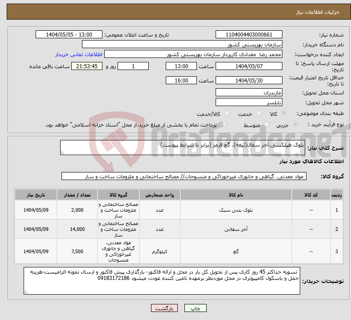
Task: Click the remaining time 21:53:45 field
Action: pos(87,66)
